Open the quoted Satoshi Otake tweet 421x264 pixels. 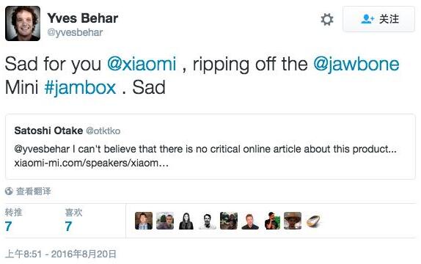pos(210,147)
